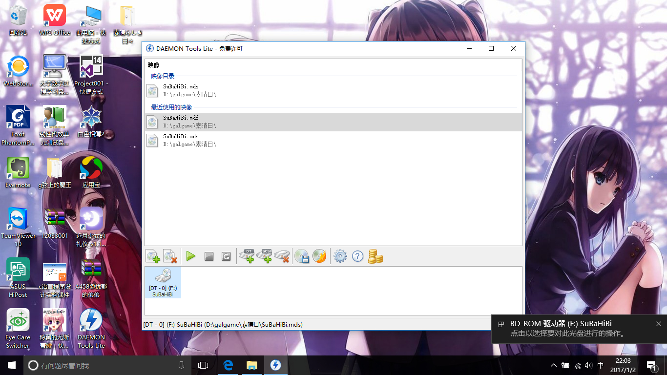
Task: Select the Eye Care Switcher desktop icon
Action: point(18,329)
